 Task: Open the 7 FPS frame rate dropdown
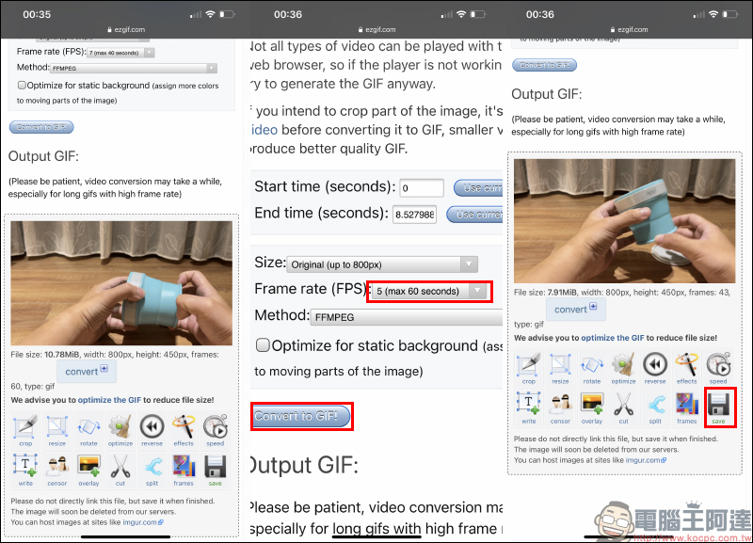coord(121,53)
